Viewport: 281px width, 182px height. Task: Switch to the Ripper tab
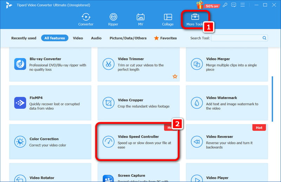(113, 20)
